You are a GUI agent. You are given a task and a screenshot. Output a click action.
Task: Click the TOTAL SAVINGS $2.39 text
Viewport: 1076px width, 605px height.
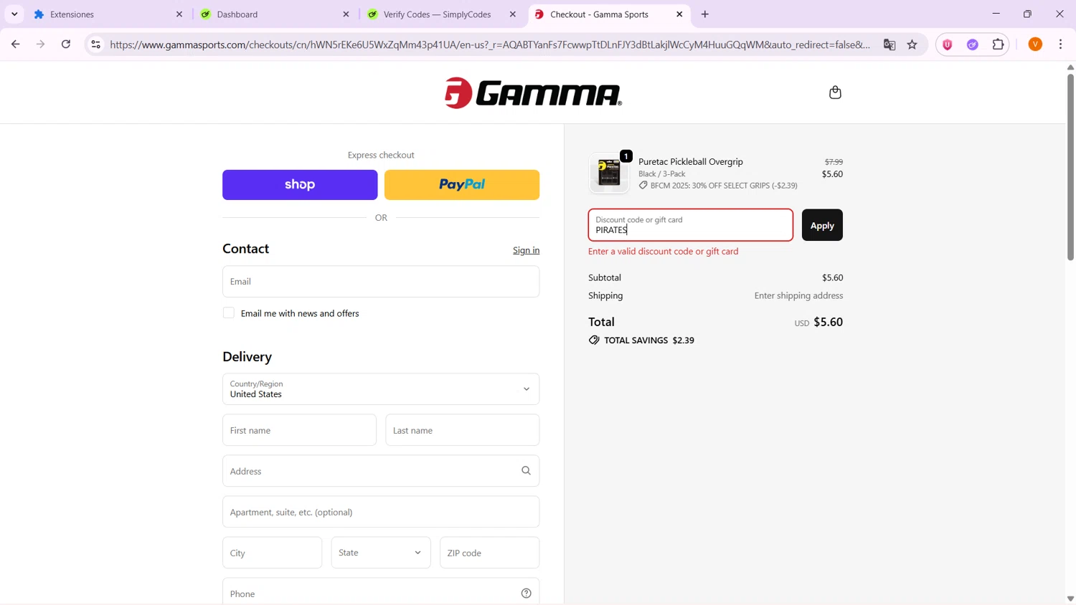pos(649,340)
